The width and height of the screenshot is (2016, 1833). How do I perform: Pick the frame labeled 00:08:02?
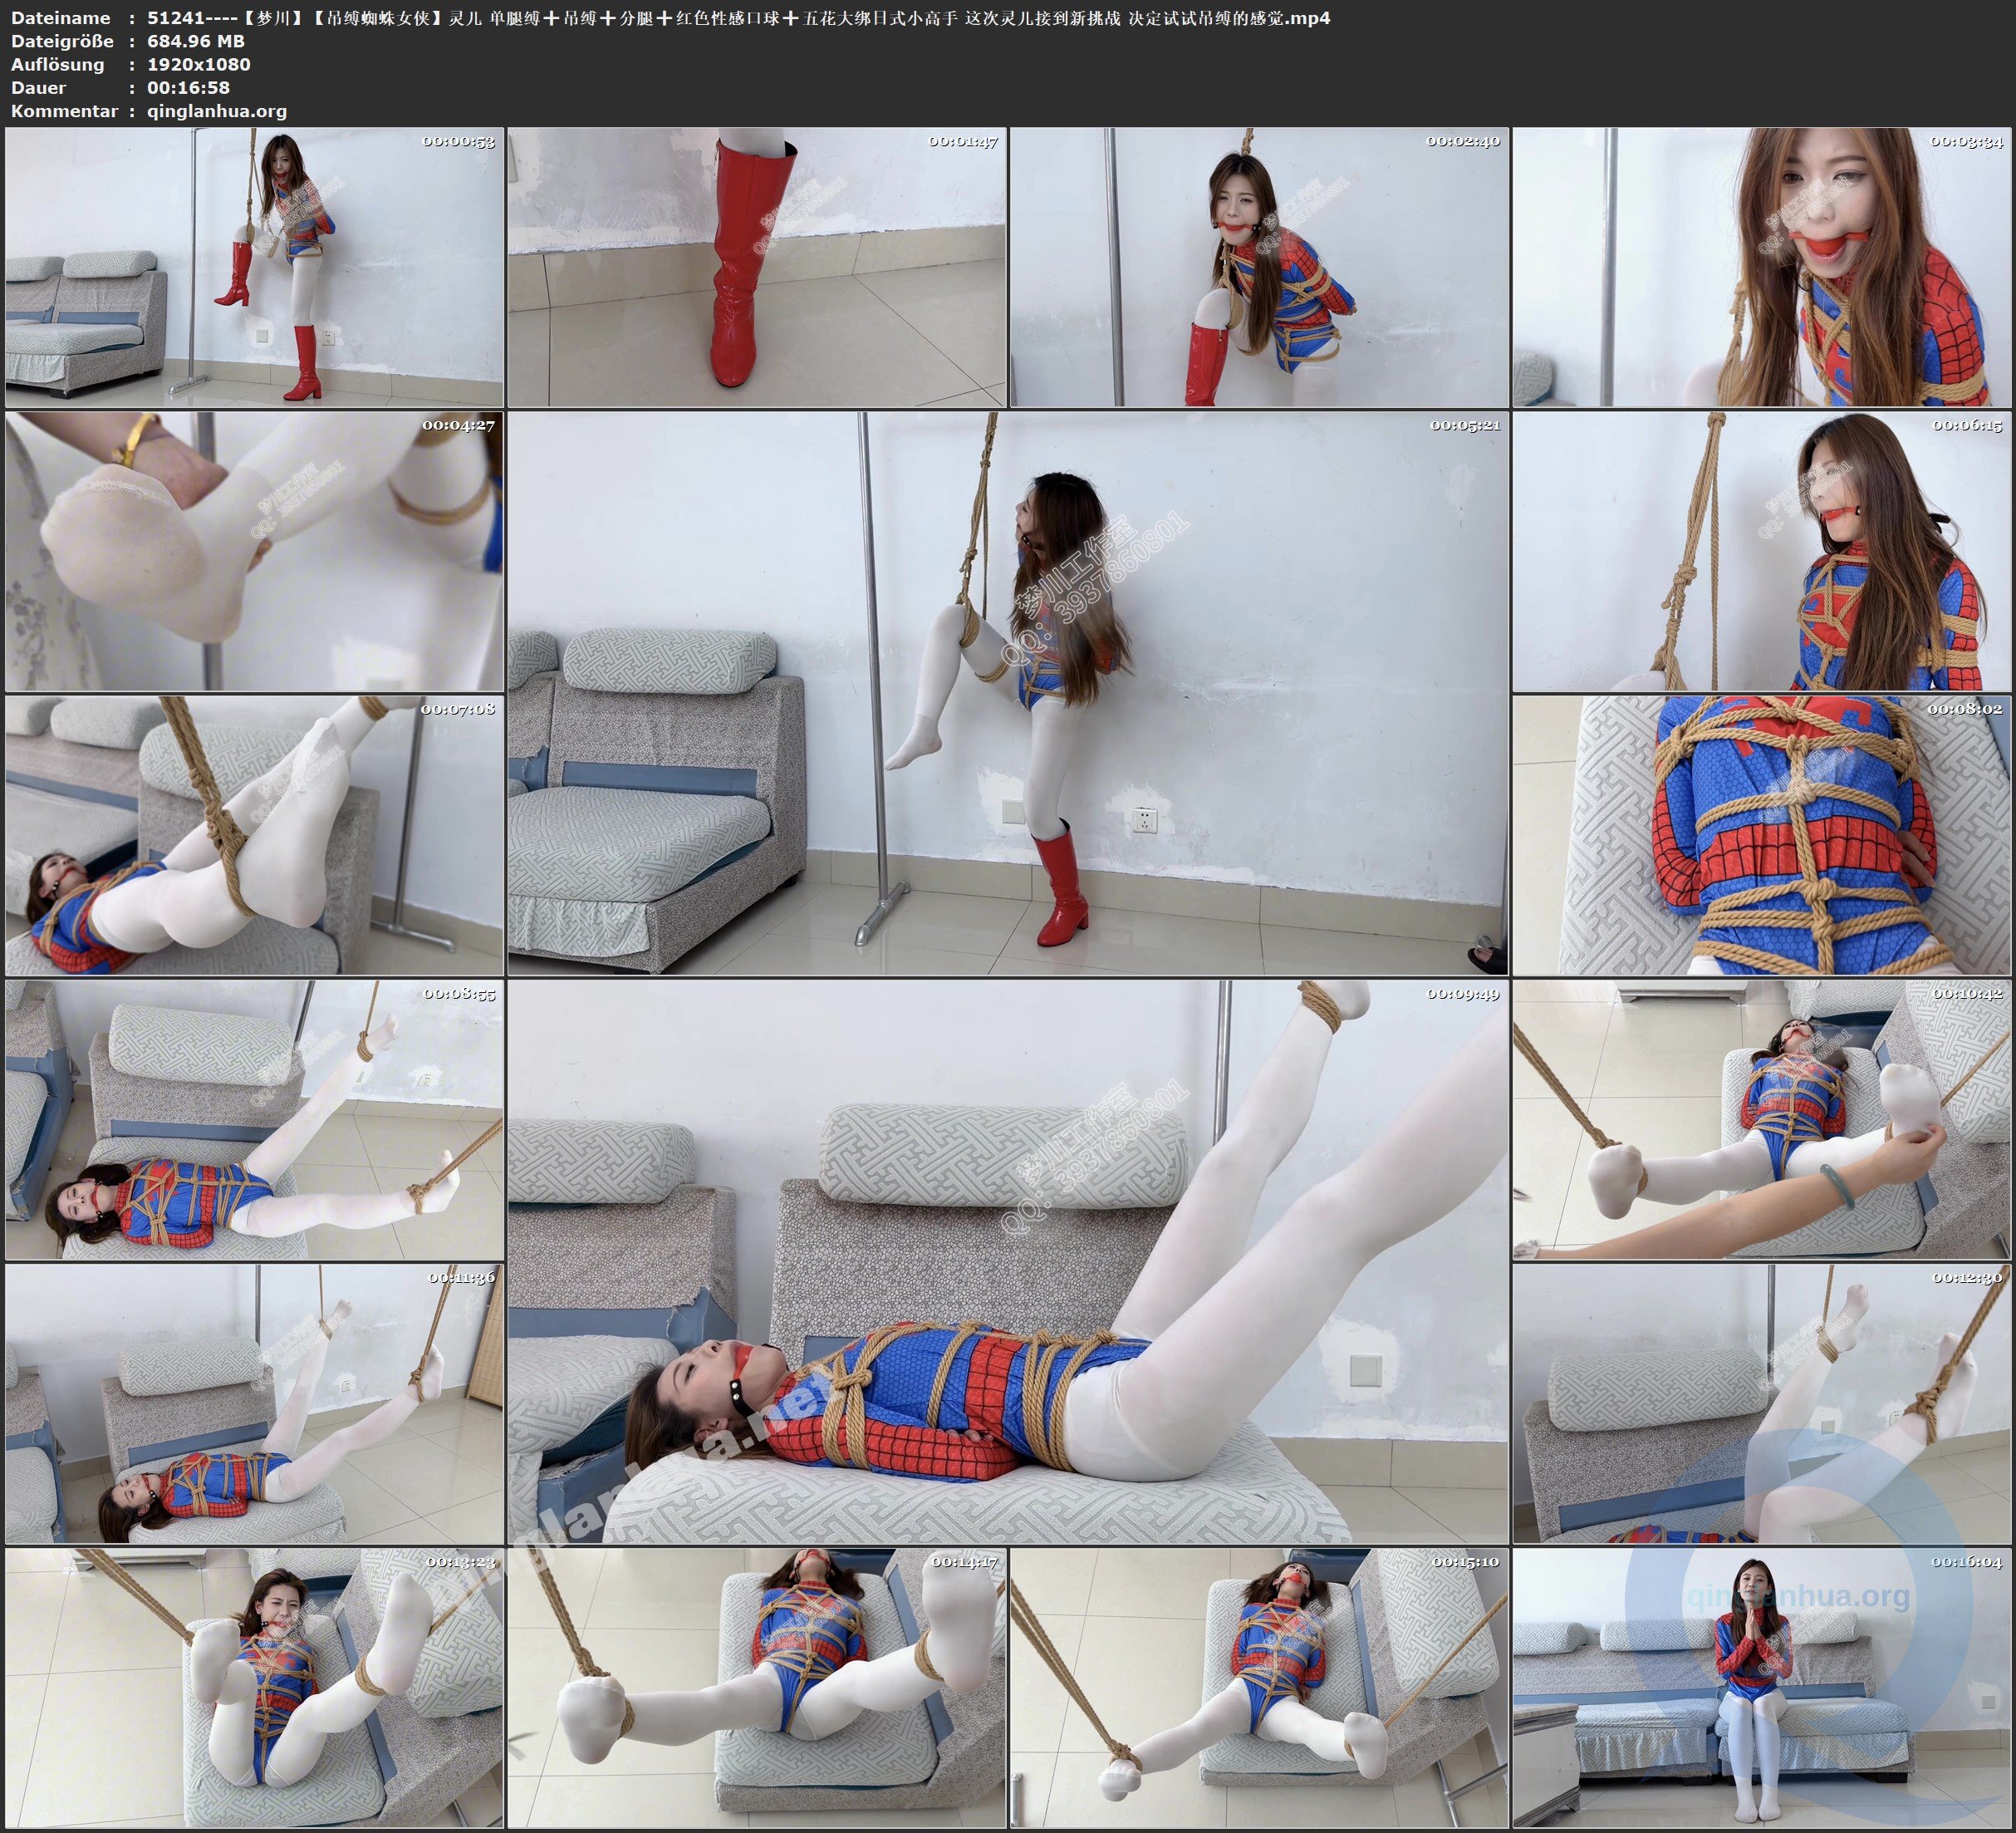tap(1762, 835)
